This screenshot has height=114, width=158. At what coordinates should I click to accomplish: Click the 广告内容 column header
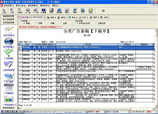87,45
